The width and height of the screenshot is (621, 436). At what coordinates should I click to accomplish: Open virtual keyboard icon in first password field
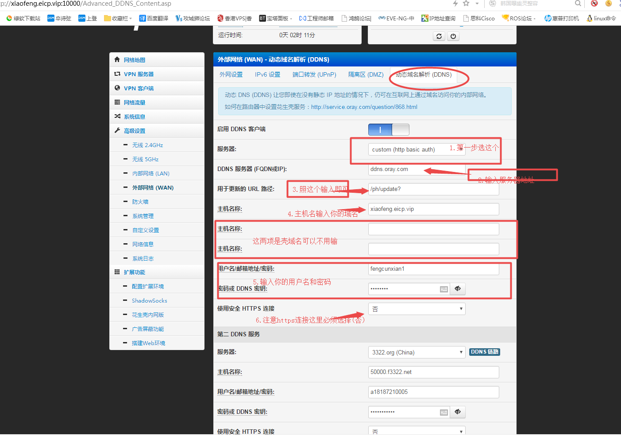pyautogui.click(x=444, y=289)
